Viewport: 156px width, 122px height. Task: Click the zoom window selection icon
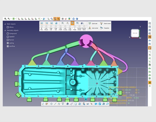[x=48, y=19]
